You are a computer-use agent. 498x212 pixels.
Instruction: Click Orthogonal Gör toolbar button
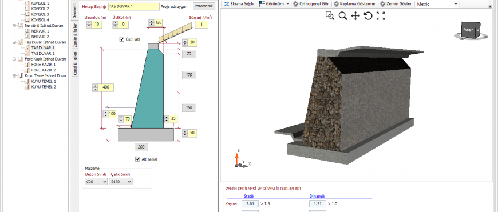click(311, 4)
